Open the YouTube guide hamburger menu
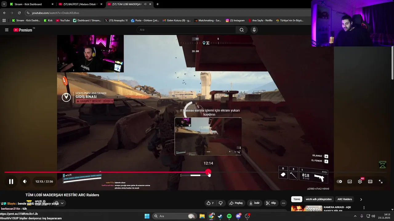This screenshot has width=394, height=221. click(x=6, y=30)
